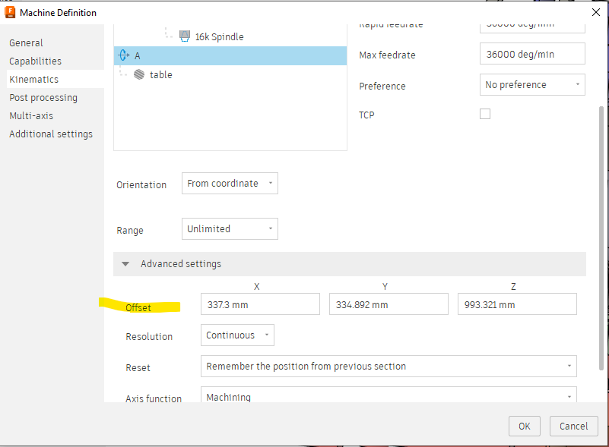Image resolution: width=609 pixels, height=447 pixels.
Task: Open the Resolution dropdown
Action: (x=237, y=335)
